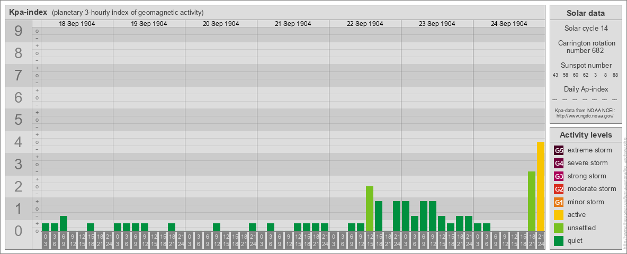The image size is (627, 254).
Task: Click the Solar cycle 14 text
Action: point(585,29)
